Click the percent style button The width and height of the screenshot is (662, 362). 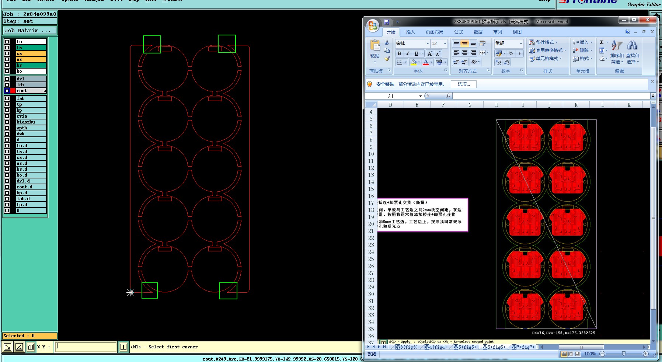pyautogui.click(x=511, y=53)
